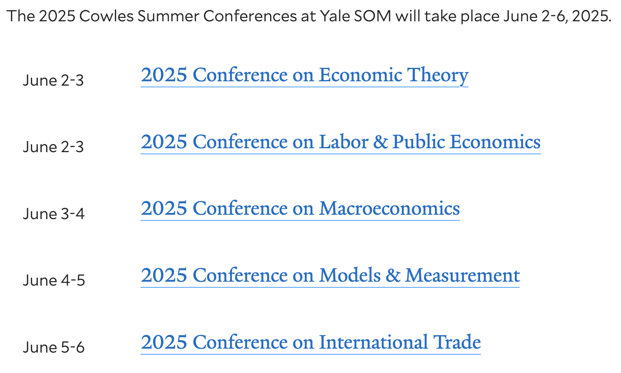Select the June 4-5 date label

coord(53,280)
